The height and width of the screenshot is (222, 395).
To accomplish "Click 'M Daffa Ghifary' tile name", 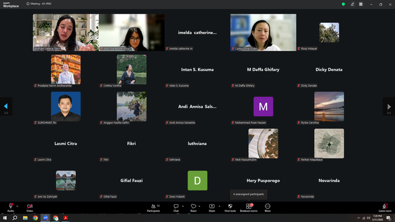I will tap(264, 70).
